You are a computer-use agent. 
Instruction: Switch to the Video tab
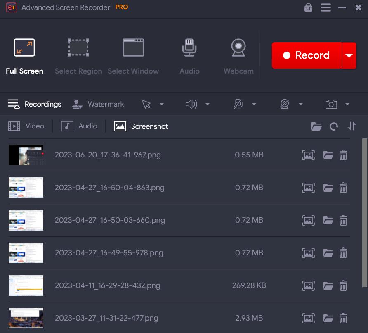point(26,126)
